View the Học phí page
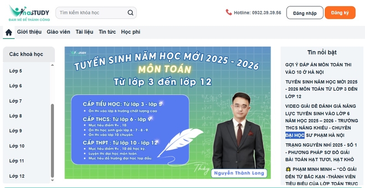 click(130, 32)
